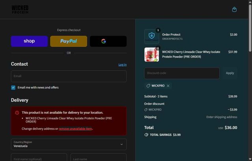This screenshot has height=161, width=252.
Task: Click the Order Protect shield thumbnail
Action: pos(151,37)
